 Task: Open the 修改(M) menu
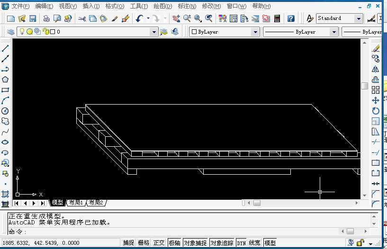coord(211,6)
